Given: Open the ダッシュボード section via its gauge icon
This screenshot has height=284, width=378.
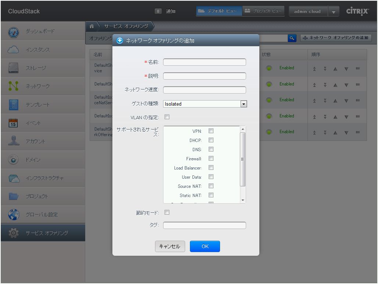Looking at the screenshot, I should [x=13, y=32].
